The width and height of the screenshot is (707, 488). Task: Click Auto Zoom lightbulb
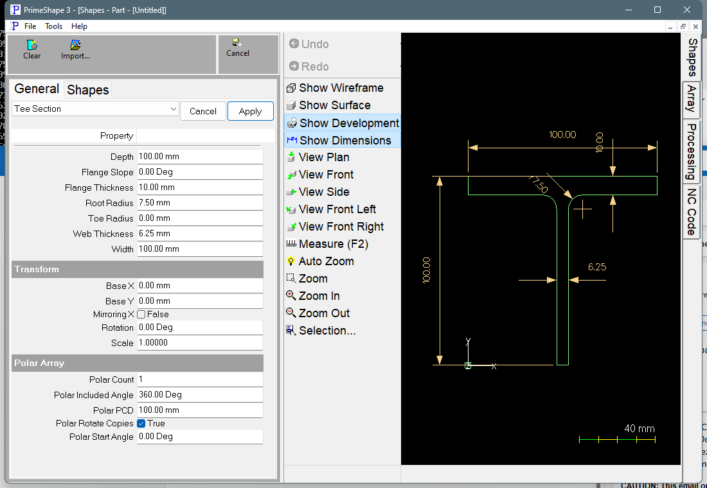[x=291, y=261]
